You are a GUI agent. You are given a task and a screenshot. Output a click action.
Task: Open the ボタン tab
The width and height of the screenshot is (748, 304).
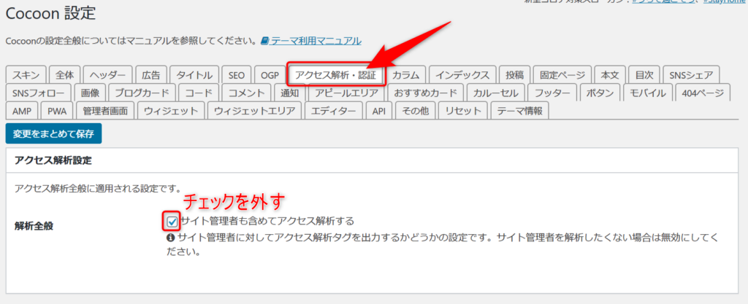600,93
